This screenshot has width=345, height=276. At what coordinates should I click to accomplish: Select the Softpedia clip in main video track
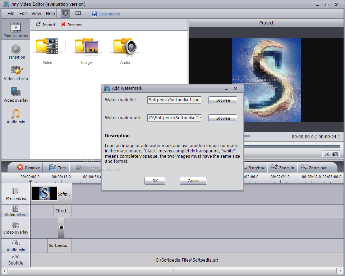pyautogui.click(x=51, y=194)
